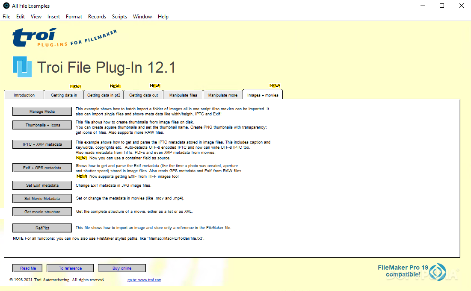471x291 pixels.
Task: Click the FileMaker Pro 19 compatible badge
Action: point(412,271)
